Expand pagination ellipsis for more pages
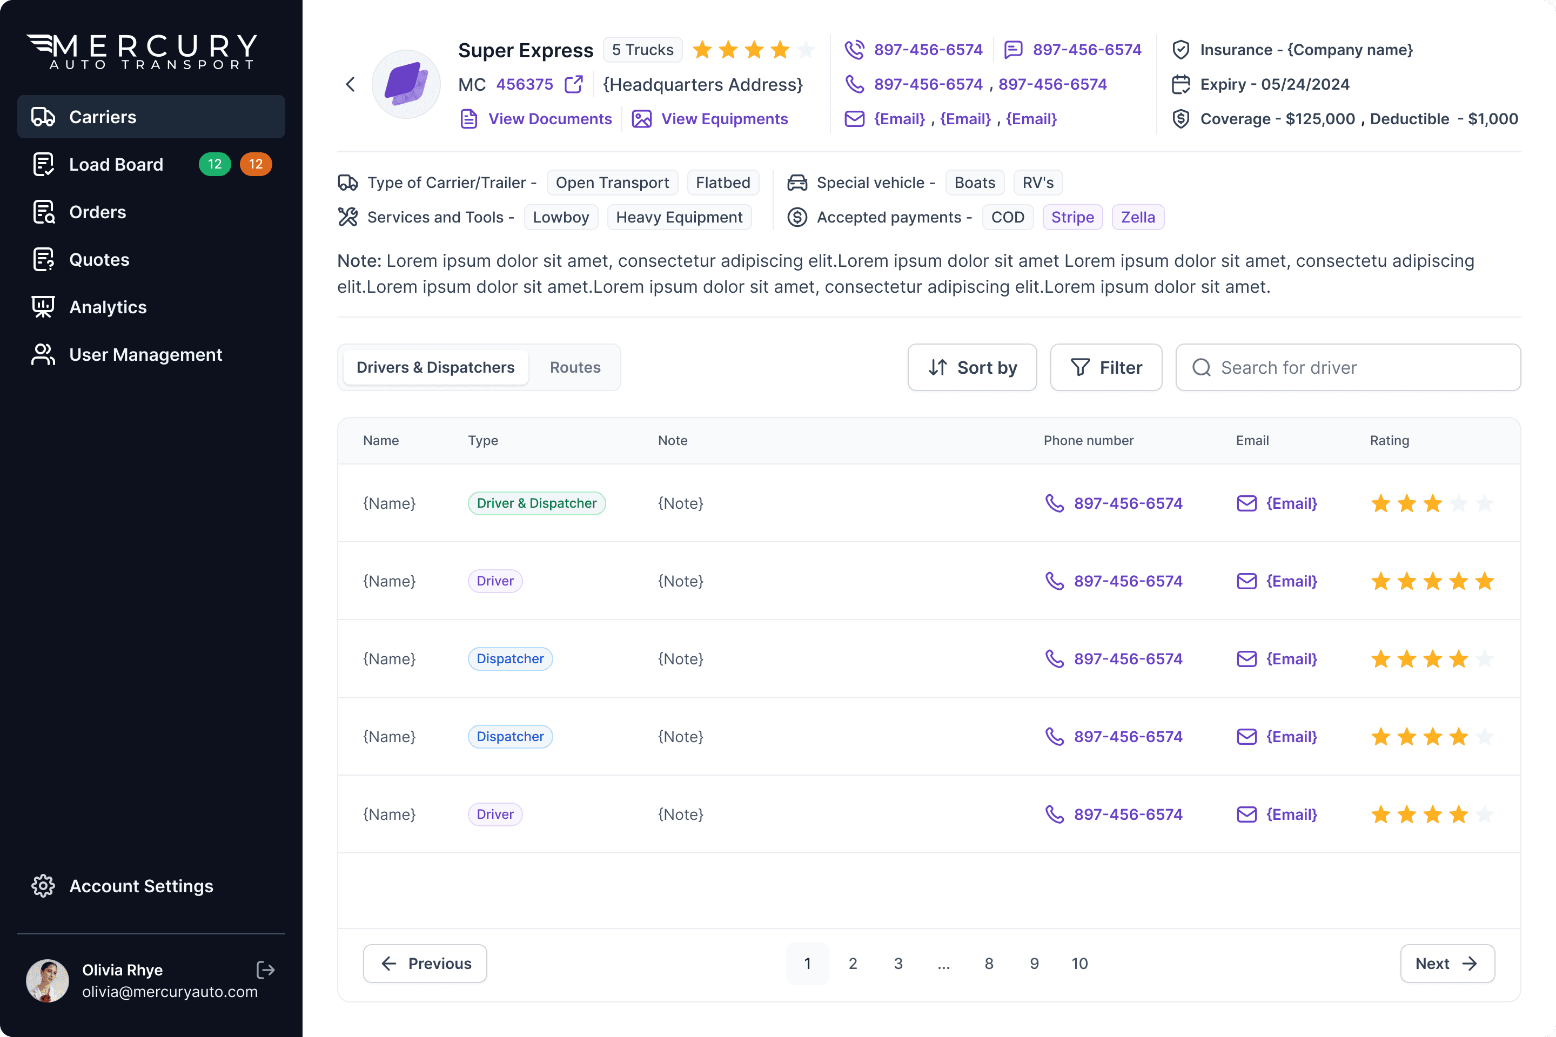The image size is (1556, 1037). click(943, 964)
